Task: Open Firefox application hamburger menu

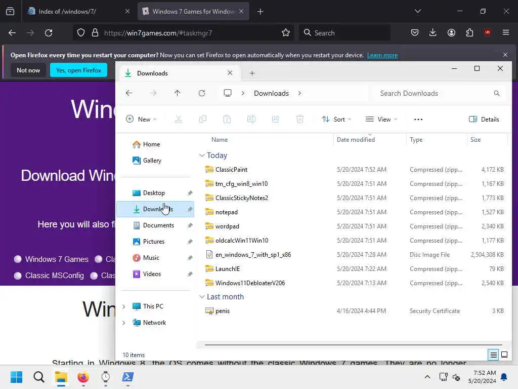Action: (506, 32)
